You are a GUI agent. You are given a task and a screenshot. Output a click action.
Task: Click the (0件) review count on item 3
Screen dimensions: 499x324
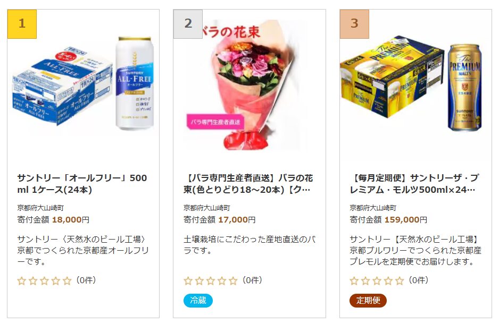418,280
